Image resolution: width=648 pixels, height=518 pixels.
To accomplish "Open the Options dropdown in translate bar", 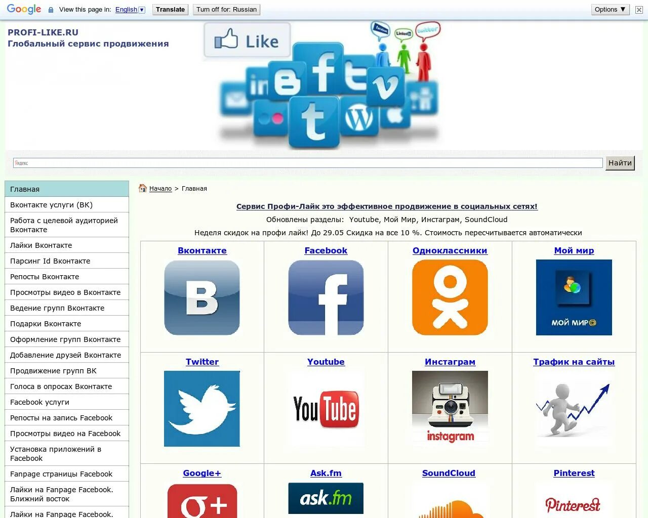I will point(610,9).
